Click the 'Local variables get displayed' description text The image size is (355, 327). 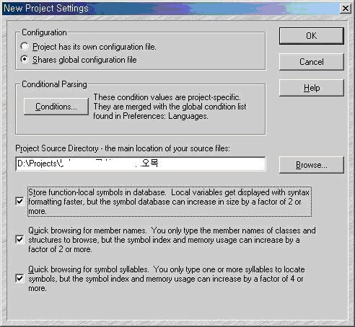[x=240, y=192]
